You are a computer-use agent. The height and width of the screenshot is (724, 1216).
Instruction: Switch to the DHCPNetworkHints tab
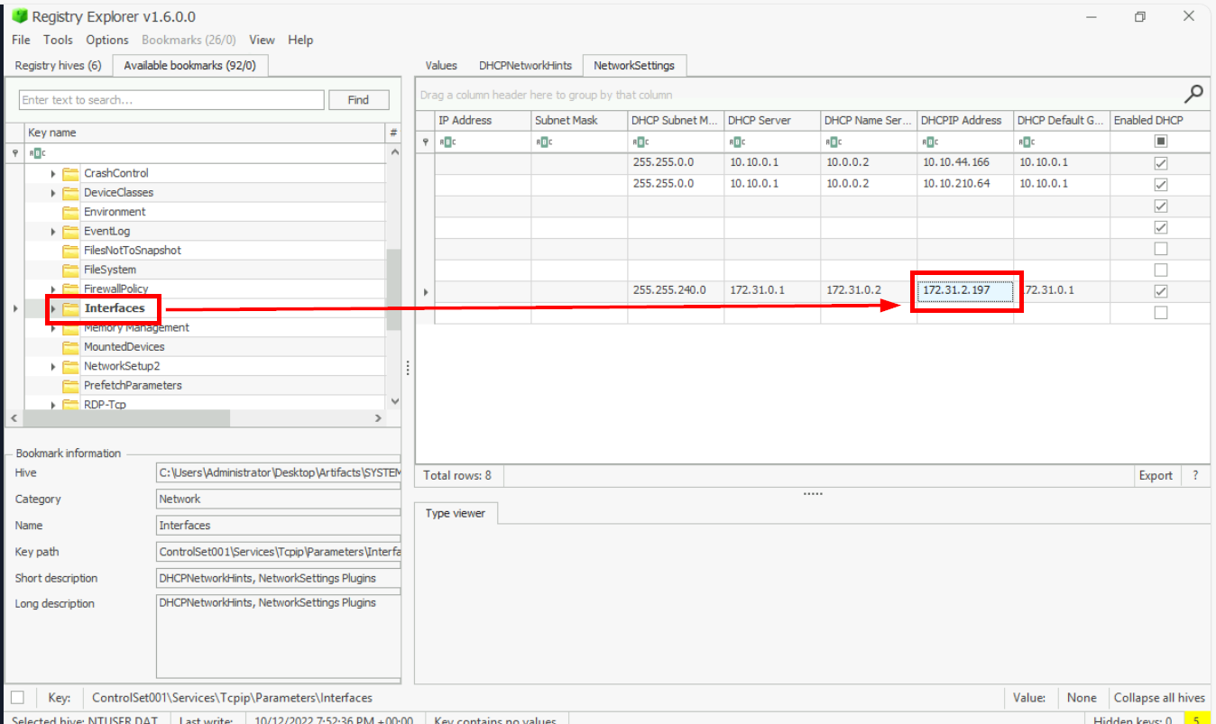coord(525,66)
